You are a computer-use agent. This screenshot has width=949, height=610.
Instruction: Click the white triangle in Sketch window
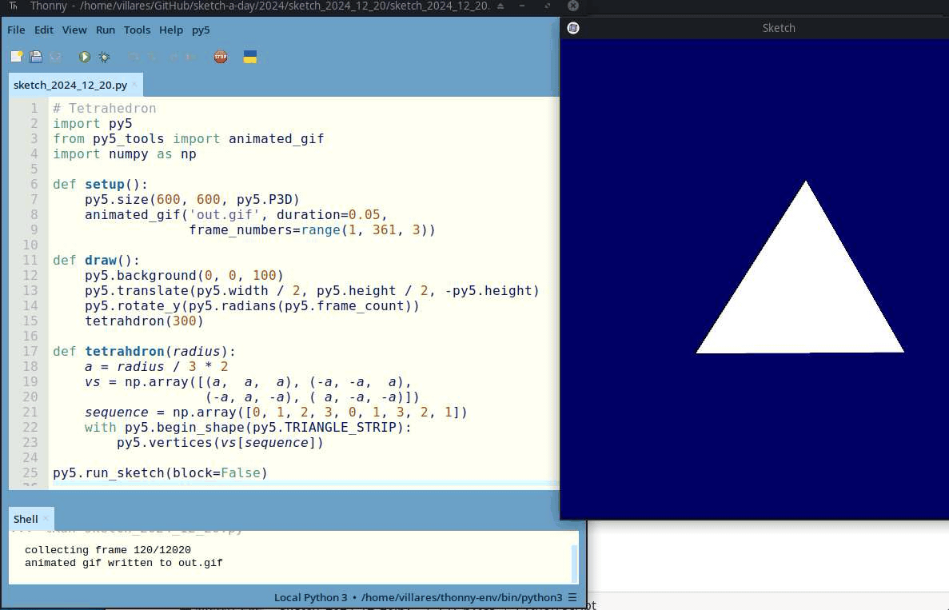(802, 294)
